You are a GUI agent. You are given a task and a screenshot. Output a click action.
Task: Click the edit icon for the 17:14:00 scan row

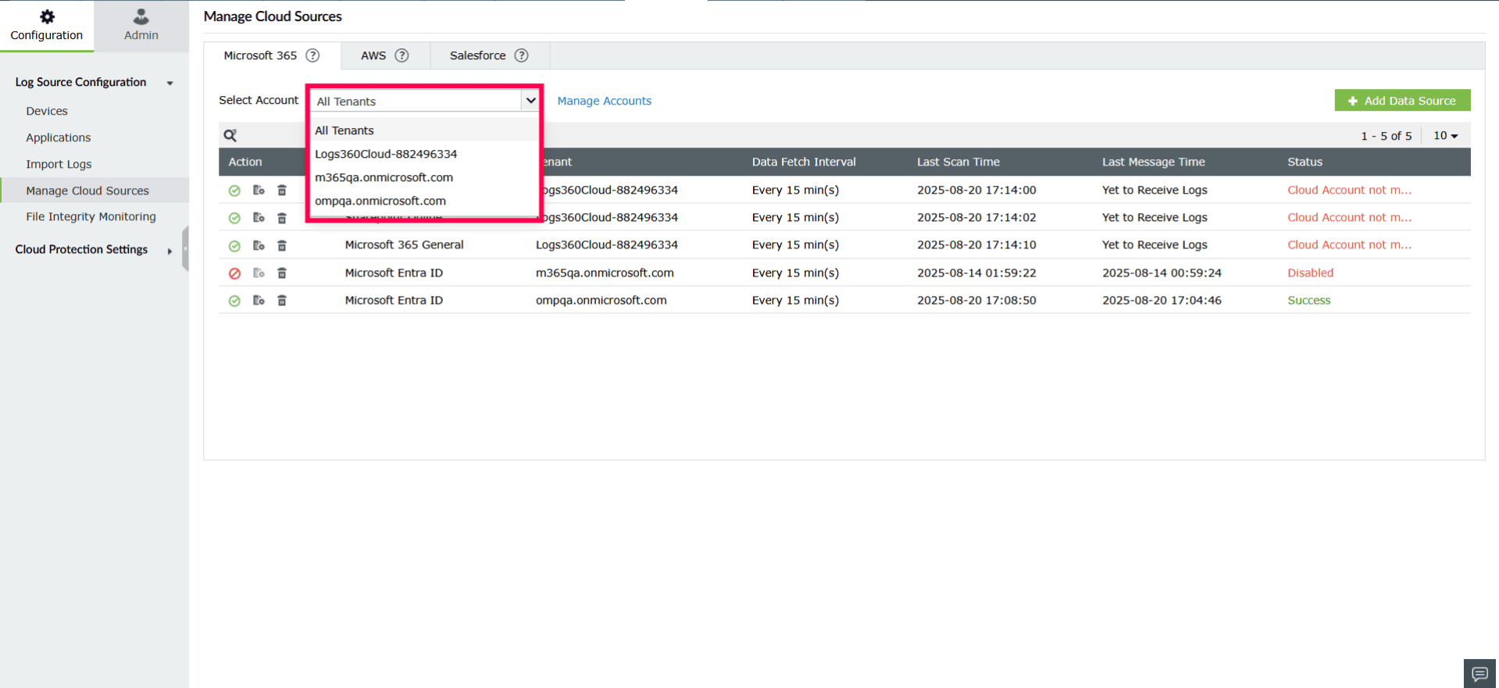click(259, 190)
